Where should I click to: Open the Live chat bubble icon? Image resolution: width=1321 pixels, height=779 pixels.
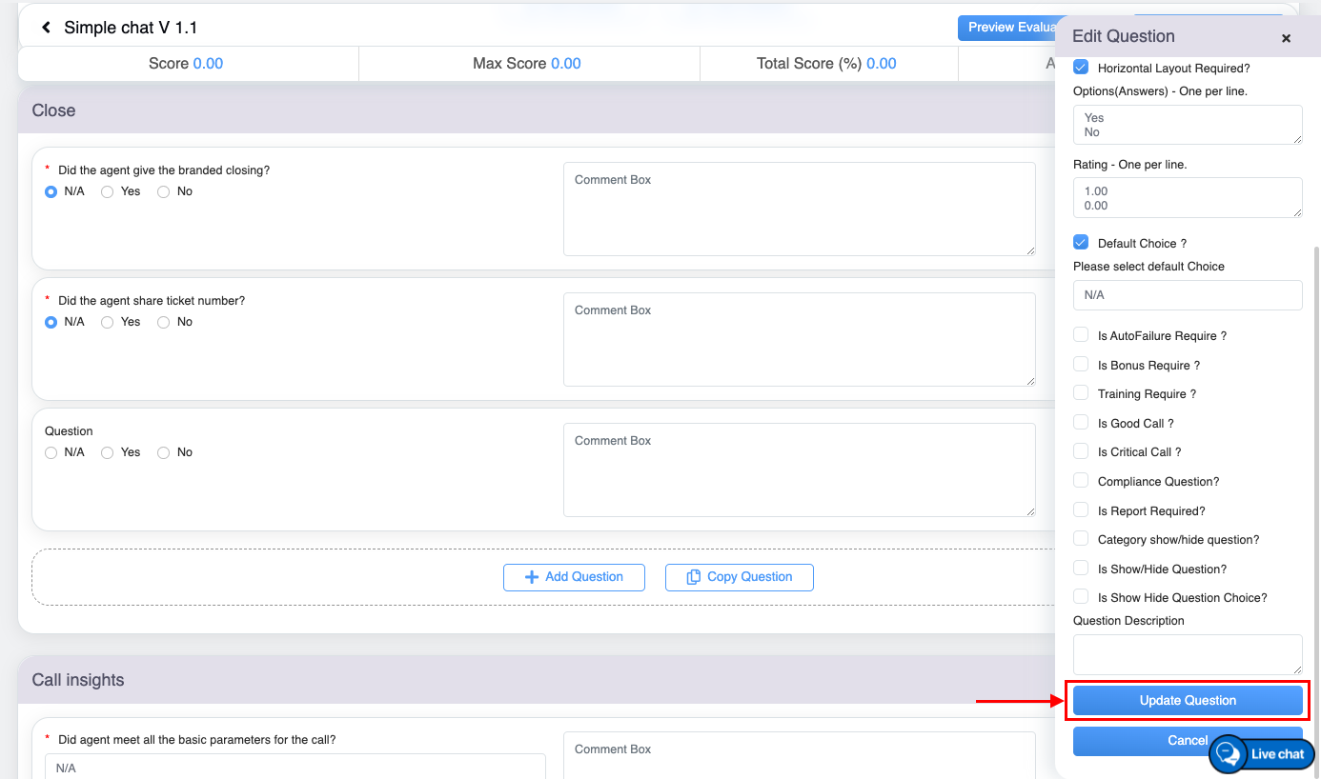1230,753
